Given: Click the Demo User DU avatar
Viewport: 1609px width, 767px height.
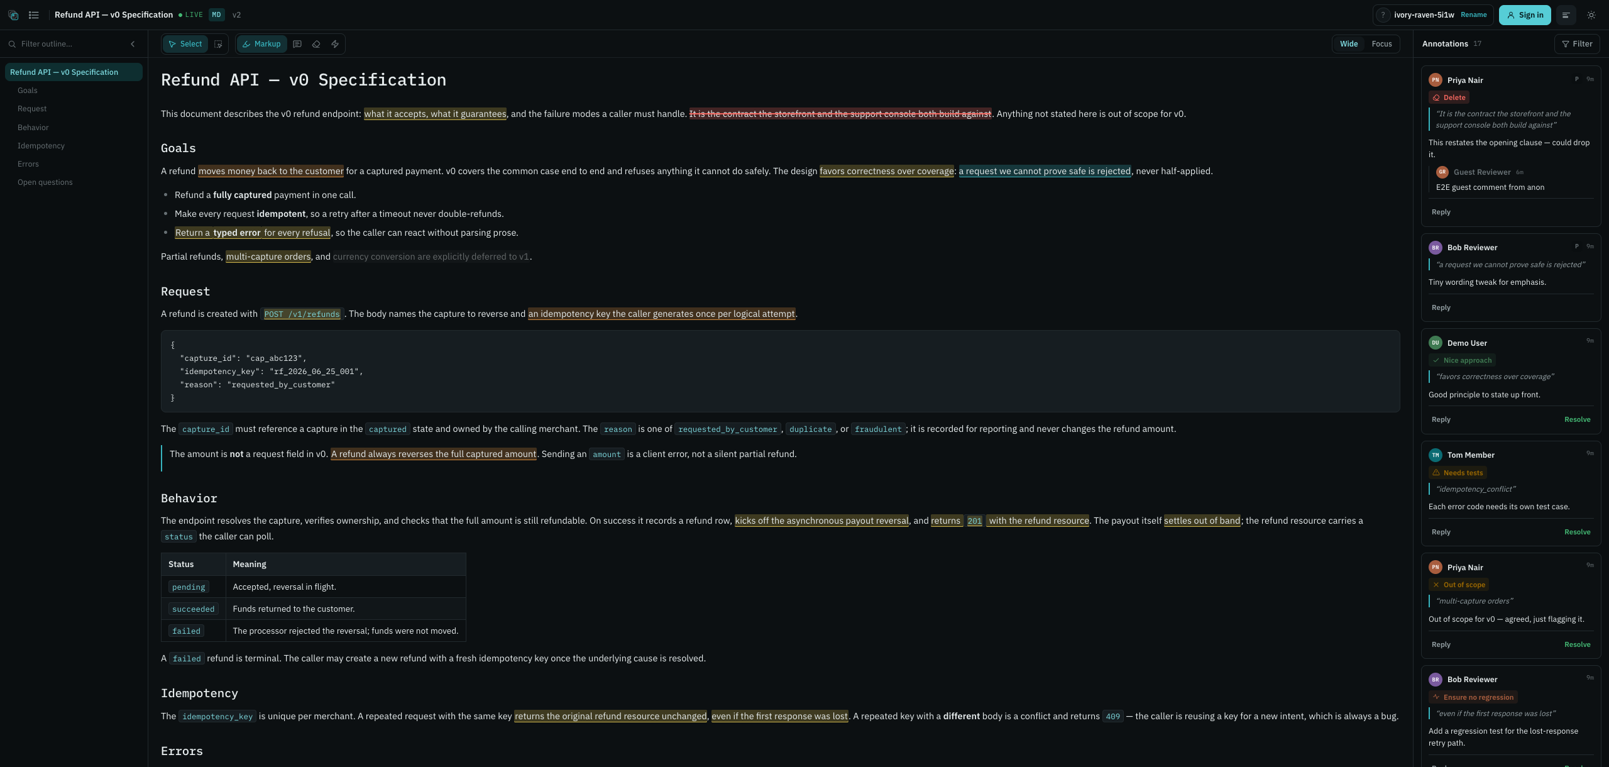Looking at the screenshot, I should pyautogui.click(x=1436, y=343).
